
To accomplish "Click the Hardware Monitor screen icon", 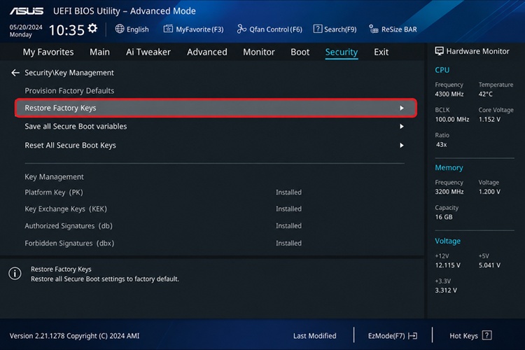I will (x=439, y=51).
